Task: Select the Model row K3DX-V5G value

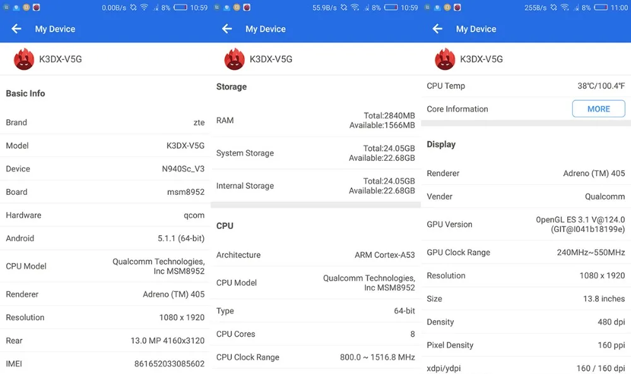Action: click(186, 146)
